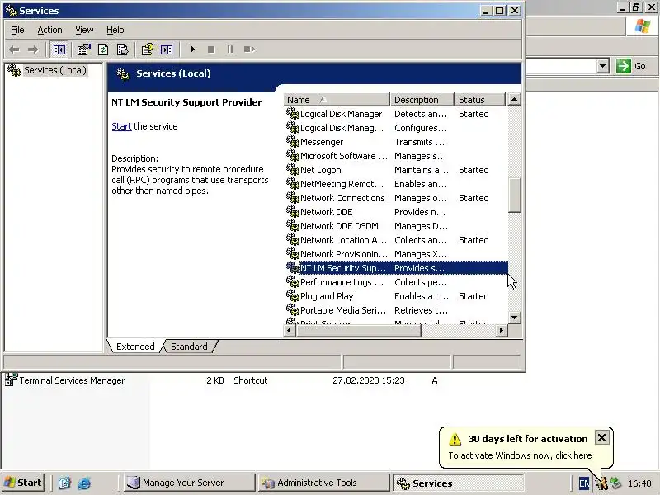Click the Export List toolbar icon
Screen dimensions: 660x495
(122, 49)
